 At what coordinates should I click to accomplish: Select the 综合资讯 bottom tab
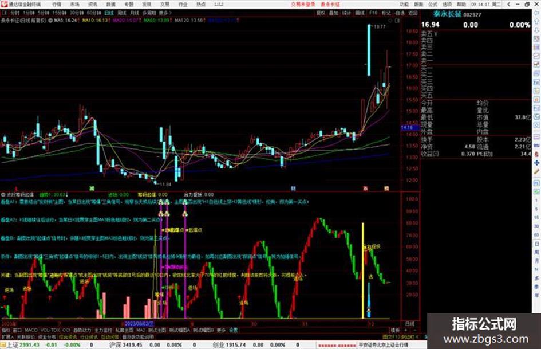(68, 336)
